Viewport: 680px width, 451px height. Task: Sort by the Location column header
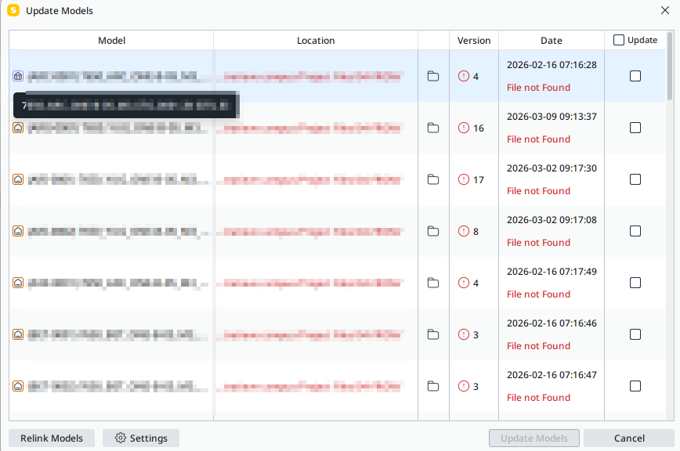[x=316, y=40]
